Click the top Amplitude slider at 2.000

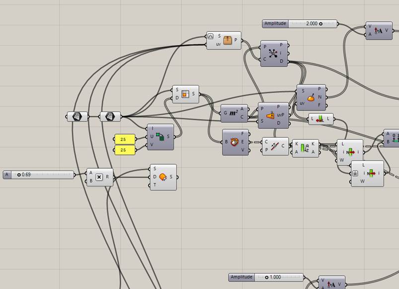(x=300, y=23)
